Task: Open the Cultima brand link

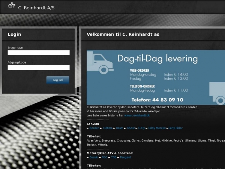Action: click(108, 128)
